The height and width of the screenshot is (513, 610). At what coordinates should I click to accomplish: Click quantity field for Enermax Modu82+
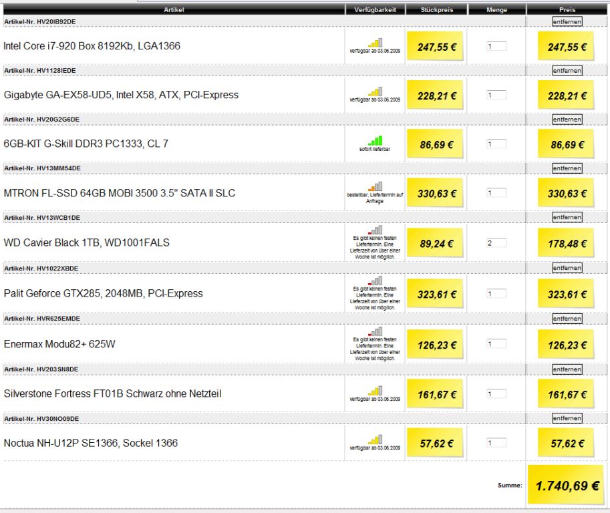pyautogui.click(x=496, y=344)
